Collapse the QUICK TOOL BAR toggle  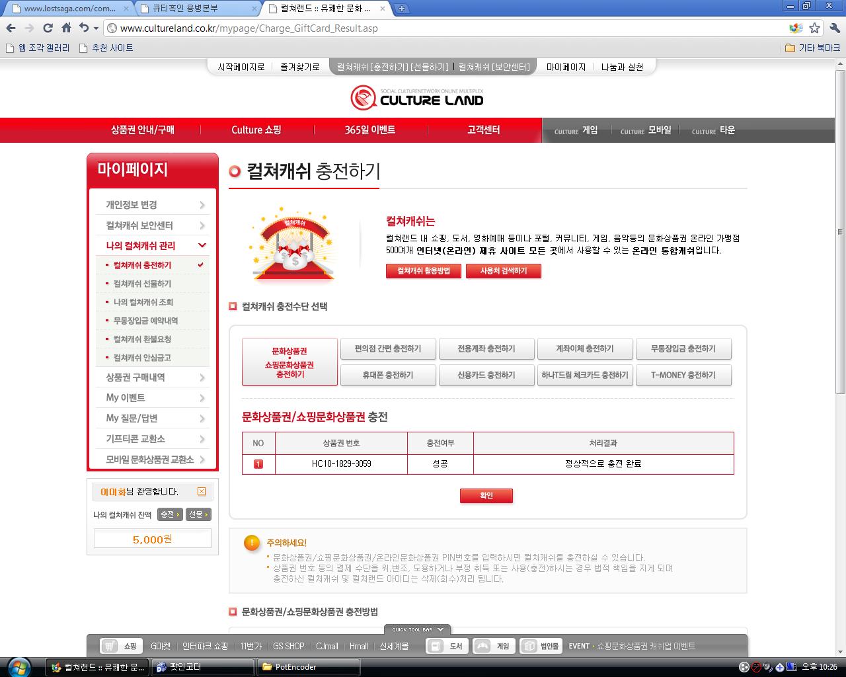[417, 629]
